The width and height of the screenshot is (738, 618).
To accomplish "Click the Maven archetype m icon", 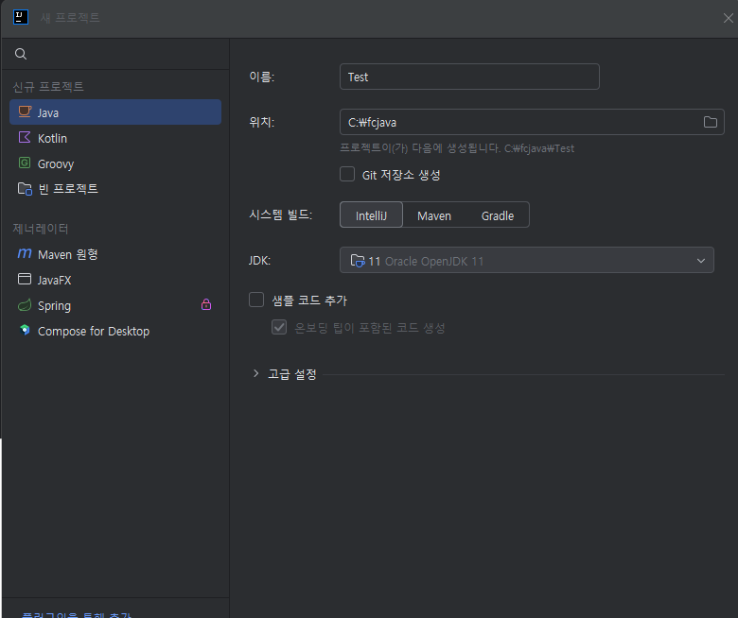I will coord(25,254).
